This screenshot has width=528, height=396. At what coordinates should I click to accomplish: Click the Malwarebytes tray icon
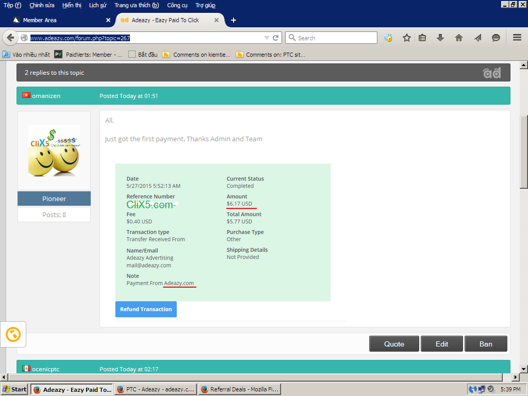point(473,389)
